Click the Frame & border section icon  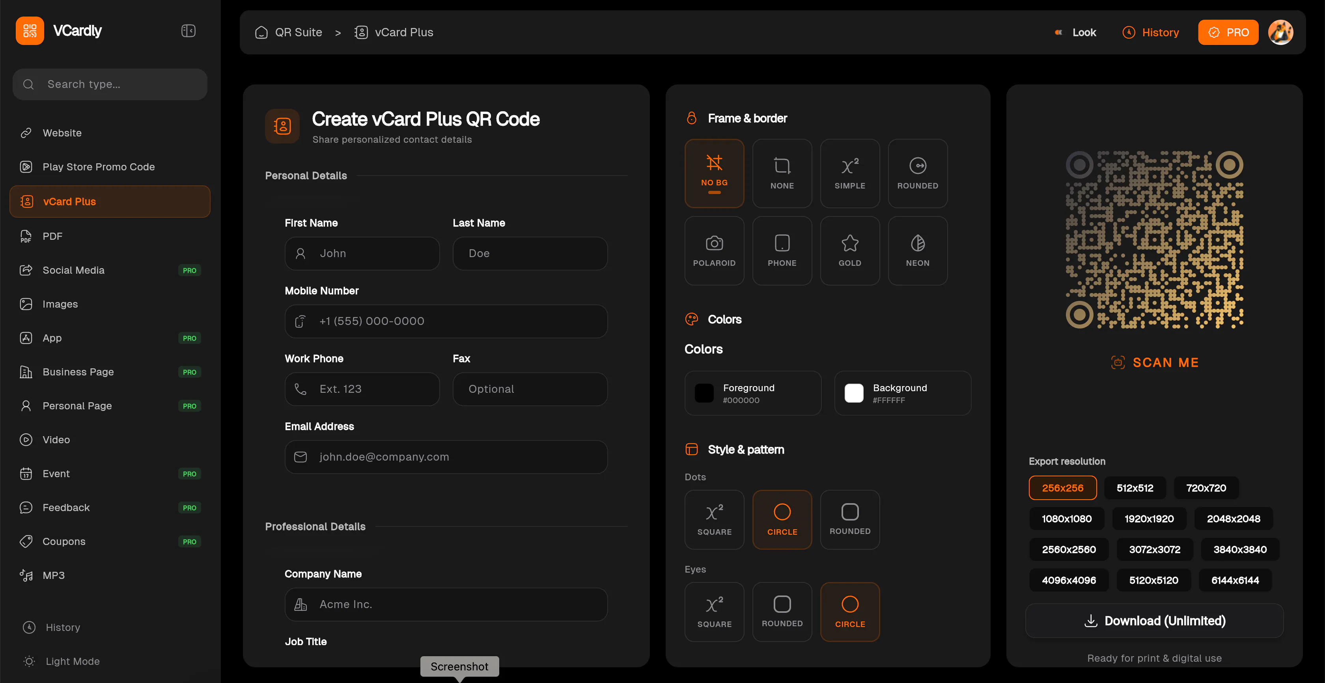pos(691,118)
